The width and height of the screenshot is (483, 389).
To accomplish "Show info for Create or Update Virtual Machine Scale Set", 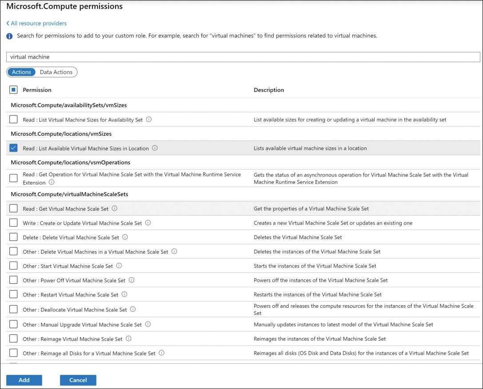I will coord(148,223).
